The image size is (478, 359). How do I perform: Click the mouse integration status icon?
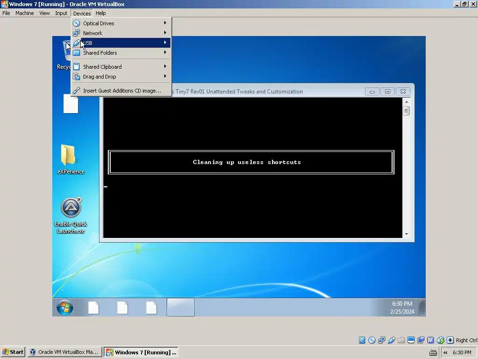click(441, 340)
